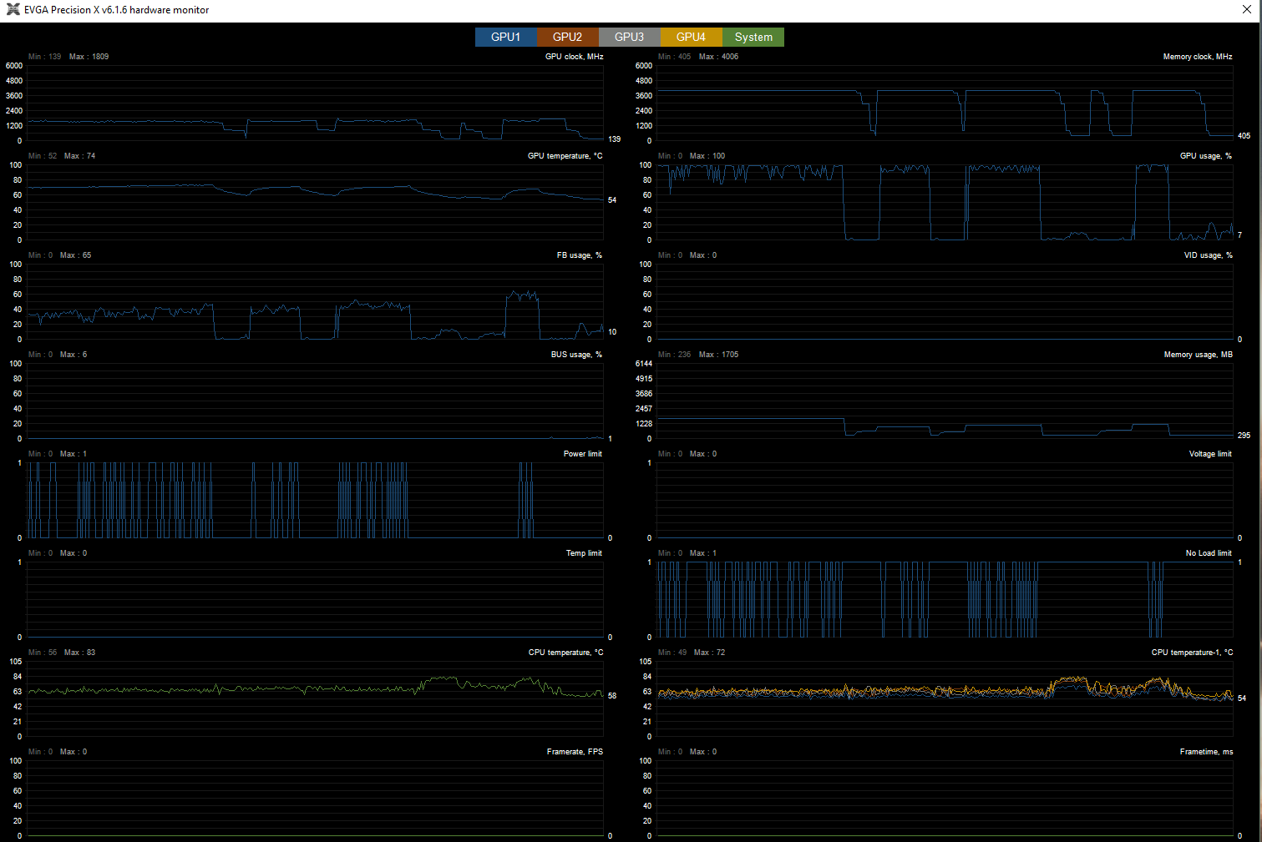
Task: Select the GPU usage, % graph label
Action: 1206,156
